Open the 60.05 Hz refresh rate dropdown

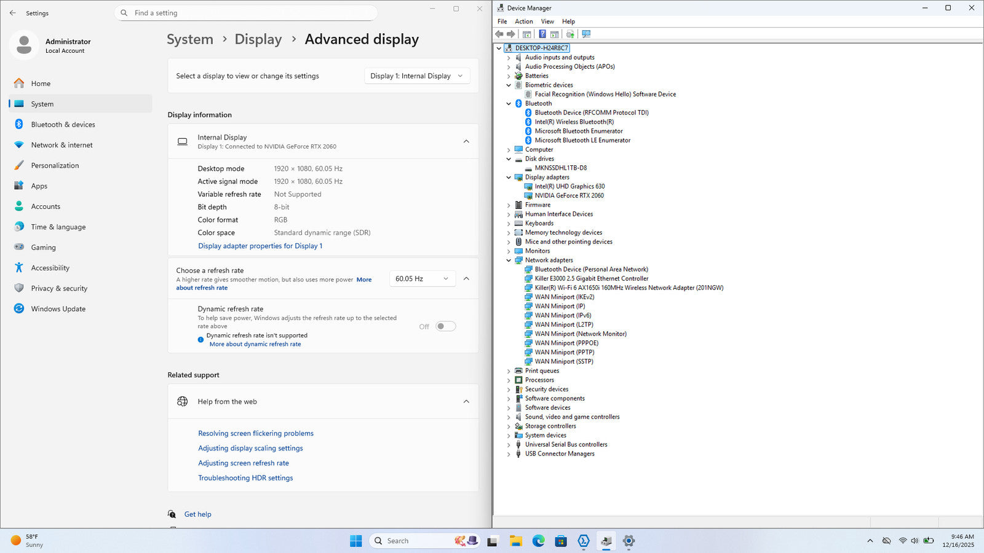pyautogui.click(x=422, y=279)
